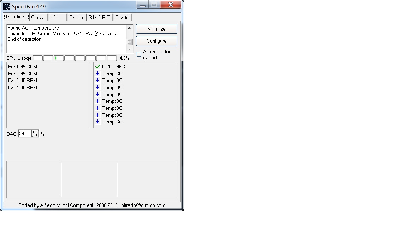The width and height of the screenshot is (407, 228).
Task: Click the log scrollbar thumb
Action: (x=129, y=42)
